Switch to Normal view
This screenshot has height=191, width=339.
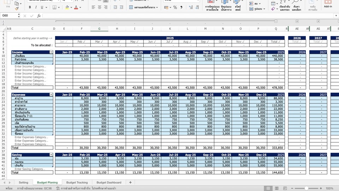(268, 189)
